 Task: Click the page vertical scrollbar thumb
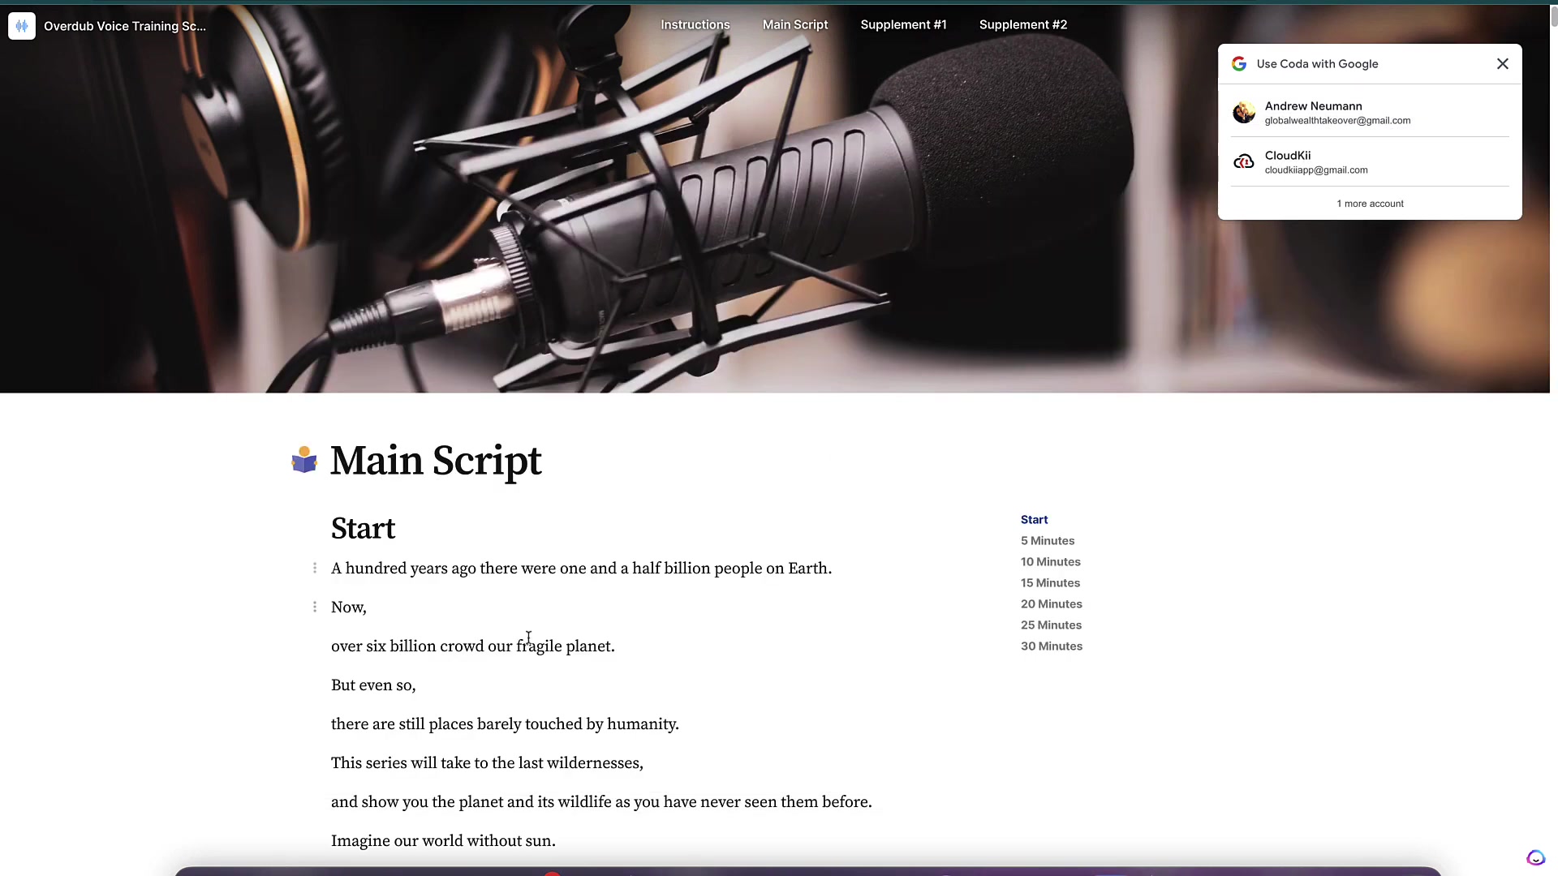pos(1554,16)
